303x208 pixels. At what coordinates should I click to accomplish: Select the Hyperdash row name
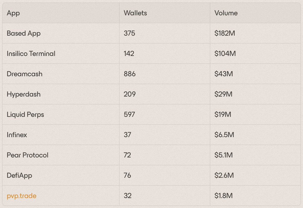click(23, 94)
